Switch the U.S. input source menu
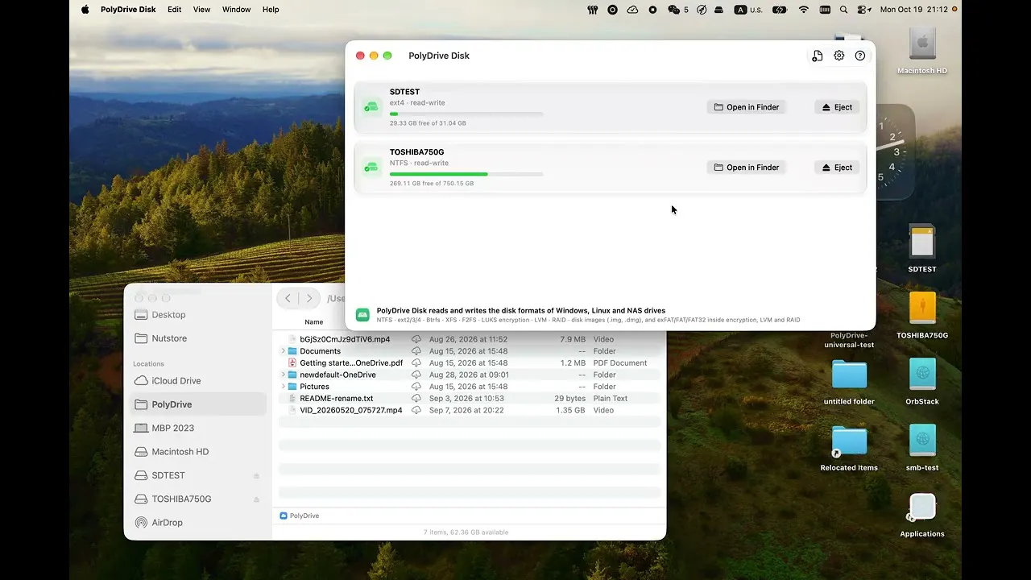 click(748, 10)
